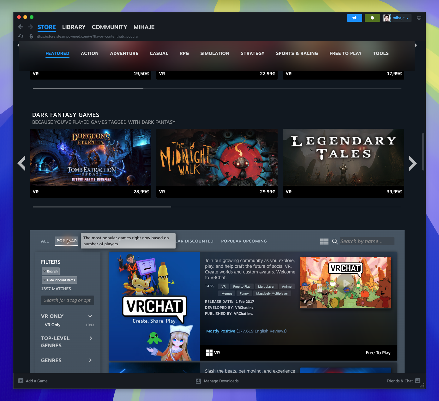
Task: Click the Dark Fantasy carousel scroll bar
Action: point(217,207)
